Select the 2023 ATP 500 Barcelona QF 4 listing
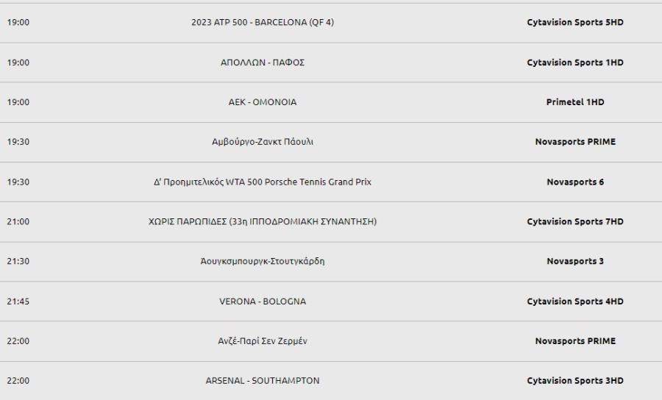662x400 pixels. (262, 22)
